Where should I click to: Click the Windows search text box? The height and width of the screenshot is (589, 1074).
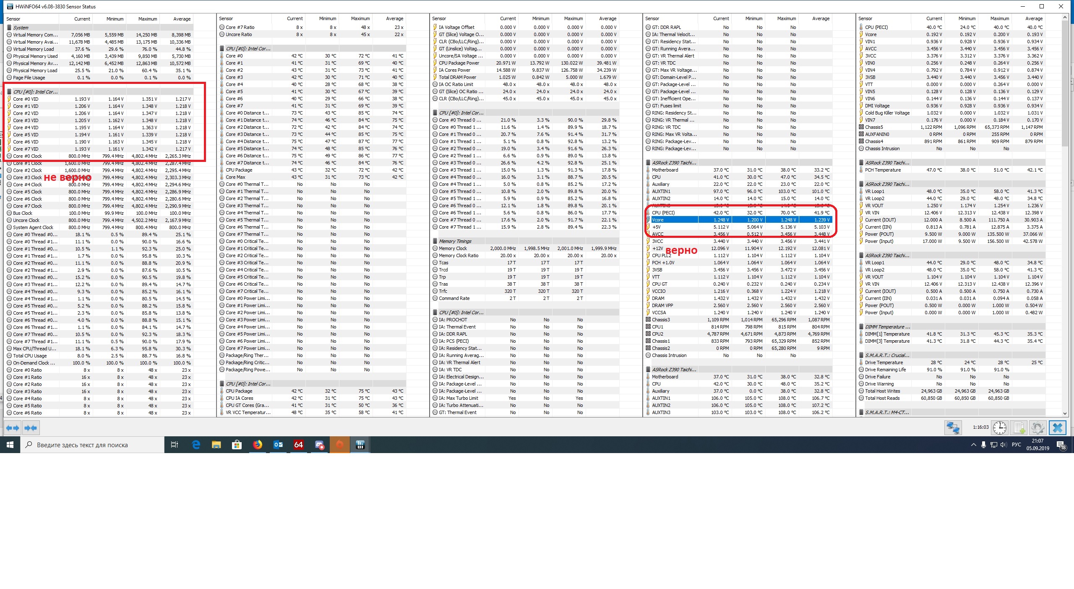[x=92, y=445]
